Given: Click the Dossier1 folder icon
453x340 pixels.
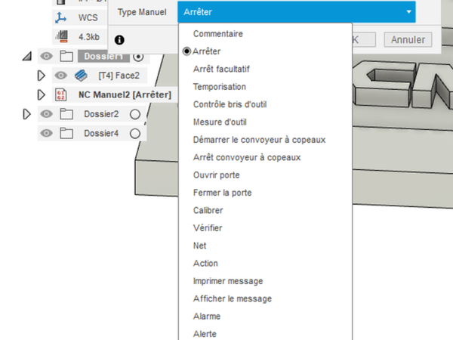Looking at the screenshot, I should pyautogui.click(x=66, y=56).
